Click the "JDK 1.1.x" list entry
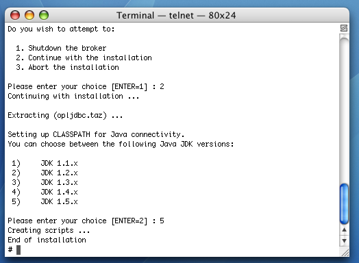359x263 pixels. (x=60, y=163)
